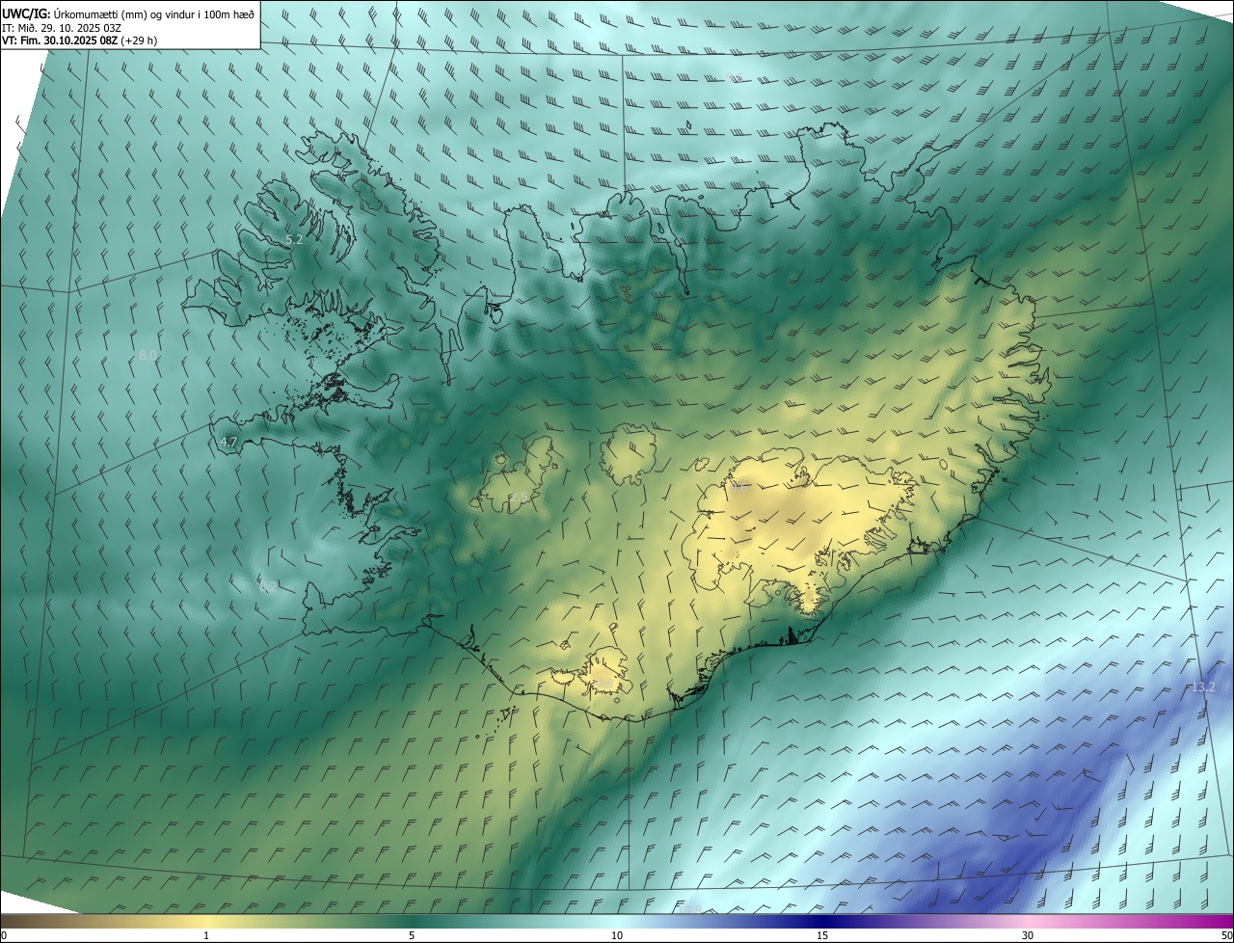Click the 5 tick label on the color scale
1234x943 pixels.
click(x=412, y=935)
